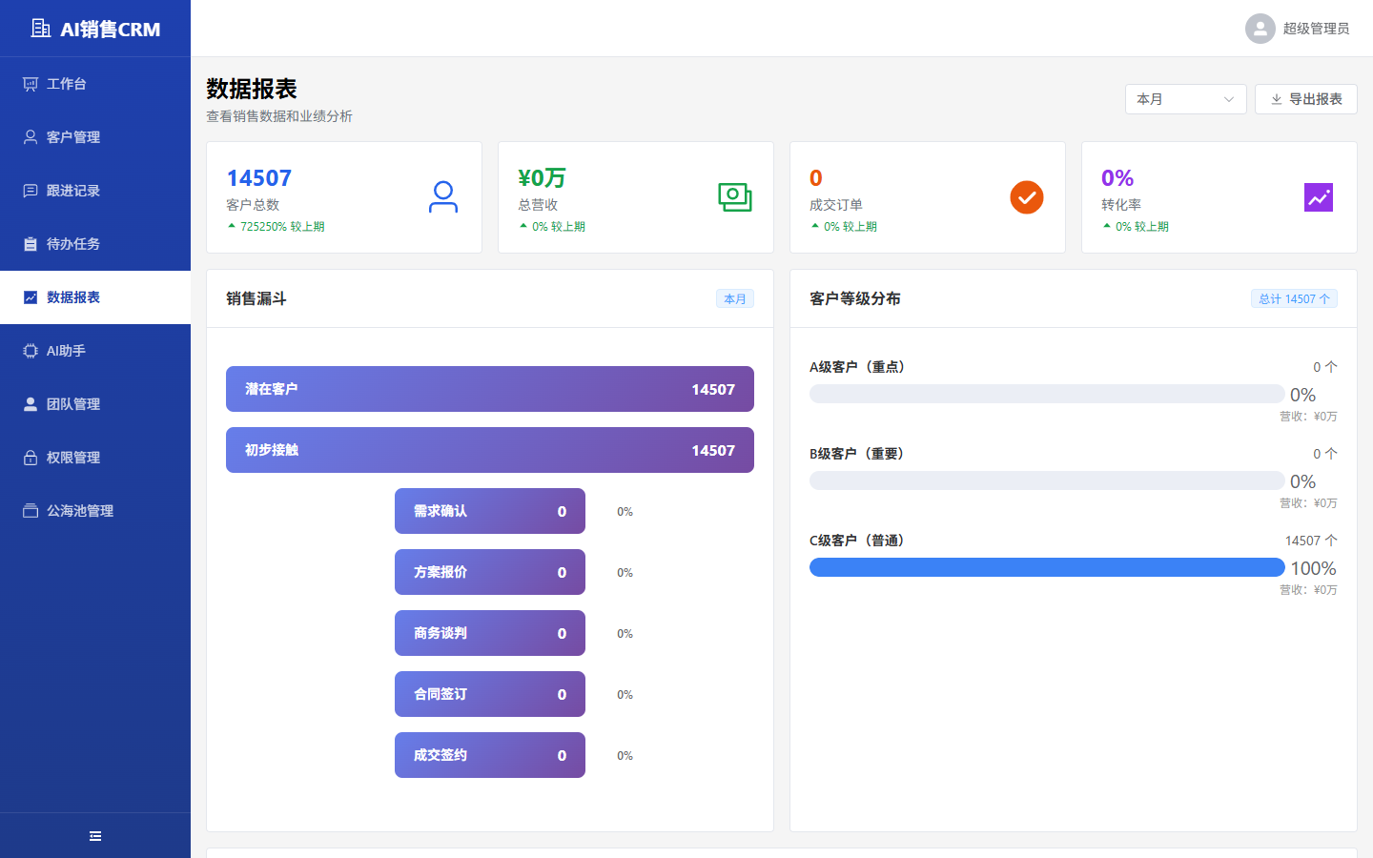Click the 权限管理 lock icon
This screenshot has width=1373, height=858.
click(31, 458)
